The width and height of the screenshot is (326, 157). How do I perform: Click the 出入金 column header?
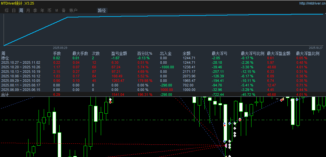tap(166, 54)
